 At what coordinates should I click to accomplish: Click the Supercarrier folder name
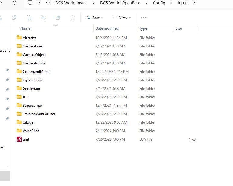pyautogui.click(x=32, y=106)
